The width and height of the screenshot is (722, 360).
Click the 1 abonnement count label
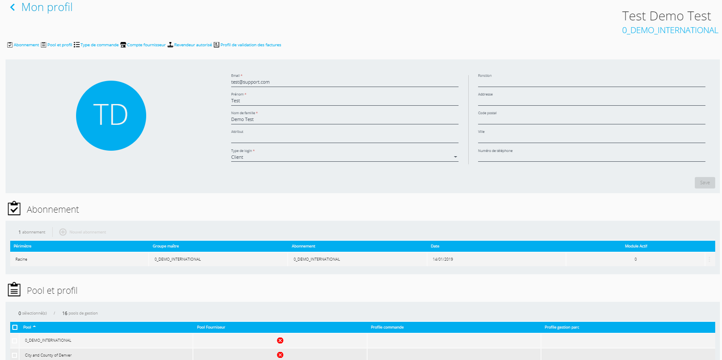[x=32, y=232]
